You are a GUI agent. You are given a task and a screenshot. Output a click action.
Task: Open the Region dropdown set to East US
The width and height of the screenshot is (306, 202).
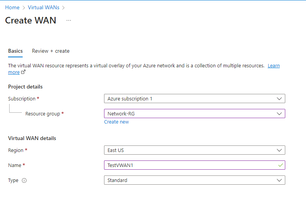(x=194, y=150)
